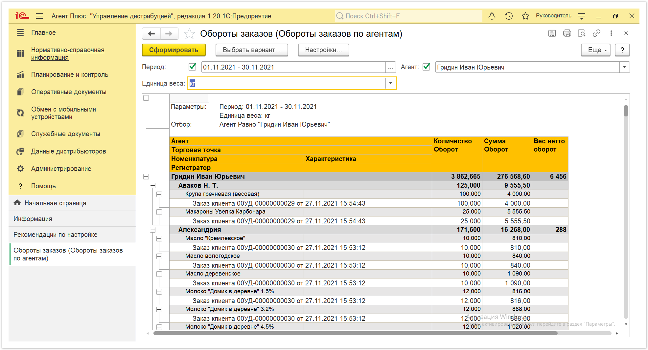Open favorites star in title bar
This screenshot has width=648, height=350.
point(525,16)
